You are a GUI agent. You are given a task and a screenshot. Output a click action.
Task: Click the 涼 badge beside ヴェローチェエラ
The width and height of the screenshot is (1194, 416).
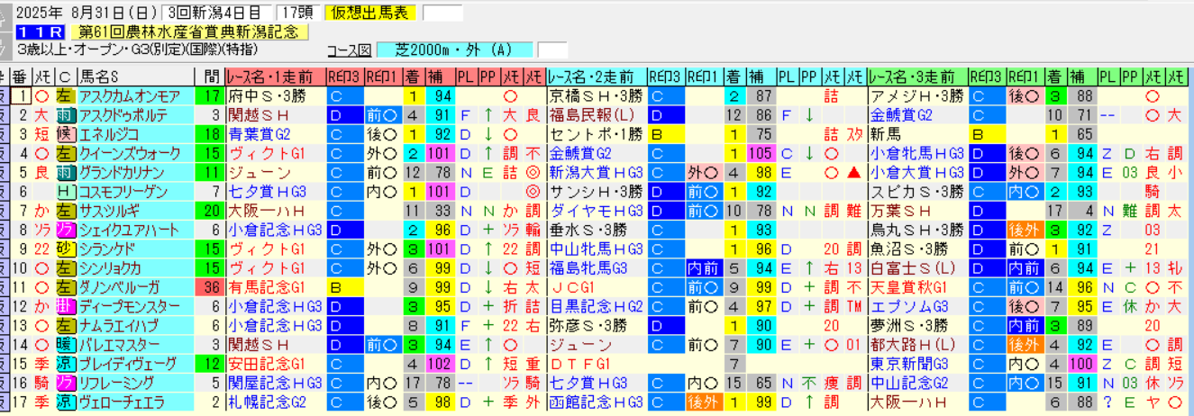point(66,402)
